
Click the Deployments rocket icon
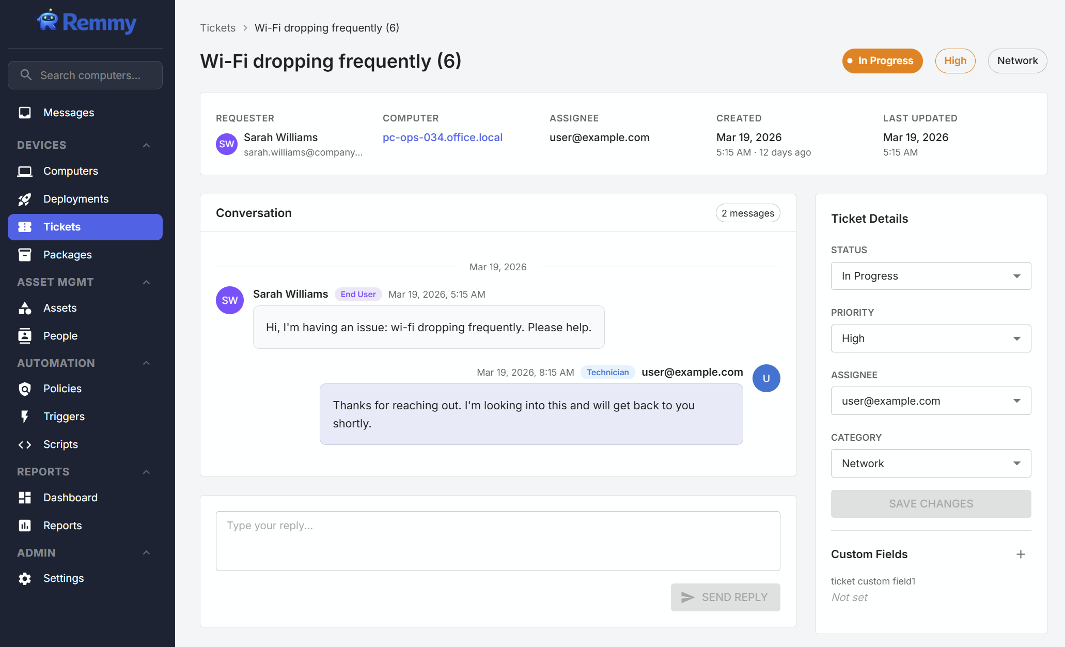tap(25, 199)
